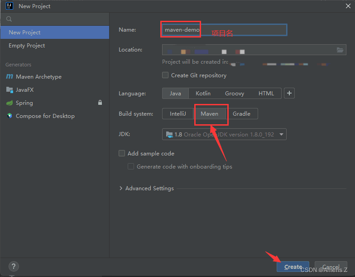Viewport: 355px width, 277px height.
Task: Close the New Project dialog
Action: click(x=348, y=6)
